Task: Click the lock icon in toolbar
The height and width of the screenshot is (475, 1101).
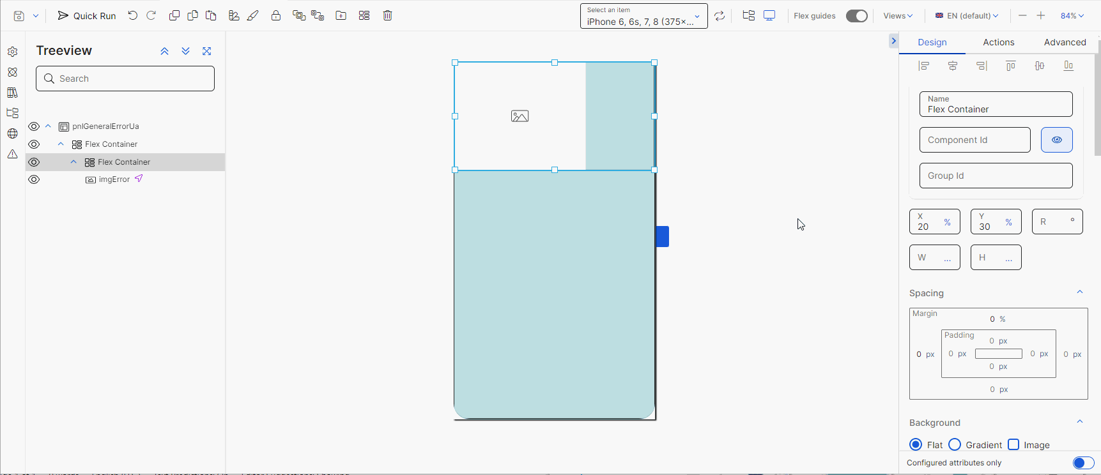Action: 276,15
